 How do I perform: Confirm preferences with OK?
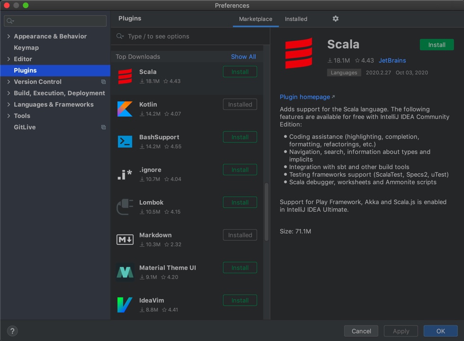440,331
